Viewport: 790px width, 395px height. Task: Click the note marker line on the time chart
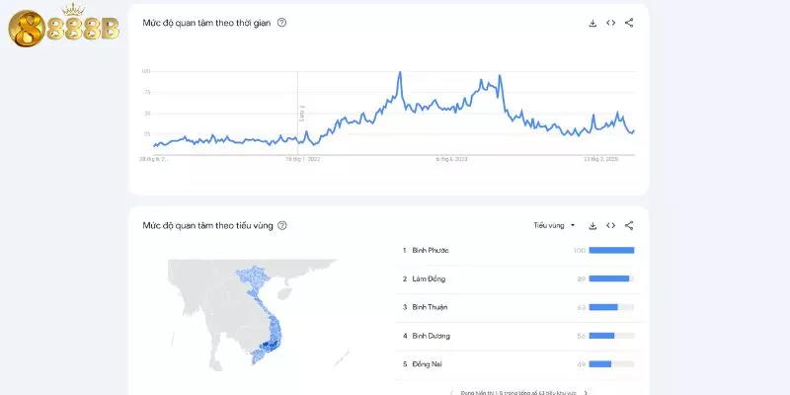[x=298, y=109]
